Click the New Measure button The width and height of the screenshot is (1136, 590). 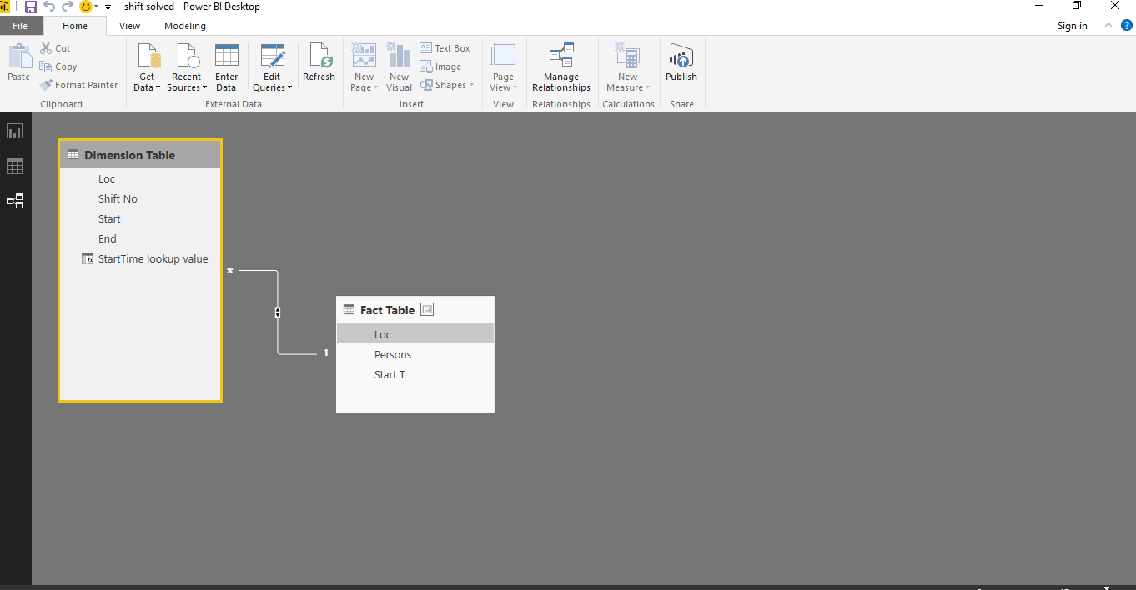coord(628,67)
